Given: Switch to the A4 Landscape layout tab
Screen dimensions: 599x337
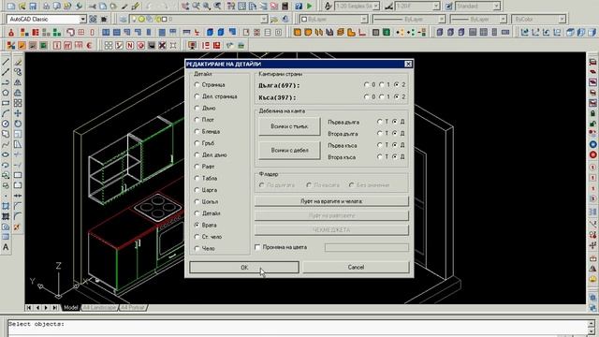Looking at the screenshot, I should coord(99,308).
